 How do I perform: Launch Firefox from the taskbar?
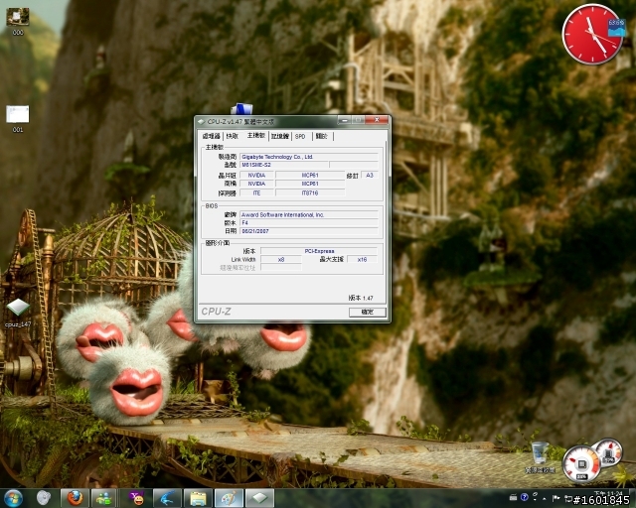click(75, 498)
